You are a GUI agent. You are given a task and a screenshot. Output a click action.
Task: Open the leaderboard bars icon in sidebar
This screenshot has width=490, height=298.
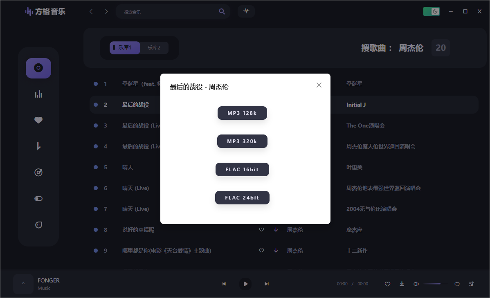38,94
